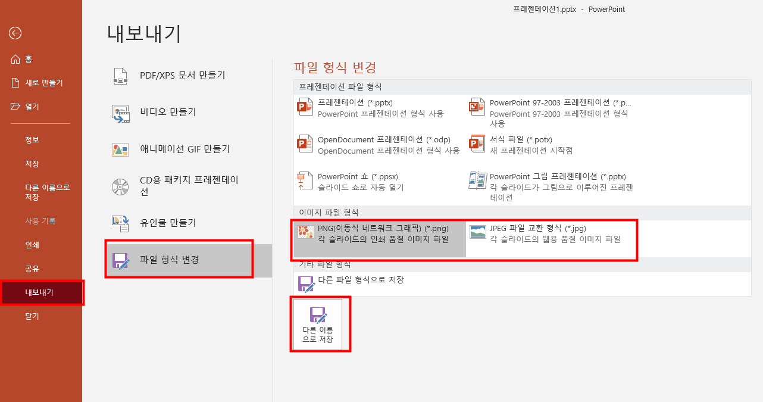Click the large 다른 이름으로 저장 button

pyautogui.click(x=318, y=325)
